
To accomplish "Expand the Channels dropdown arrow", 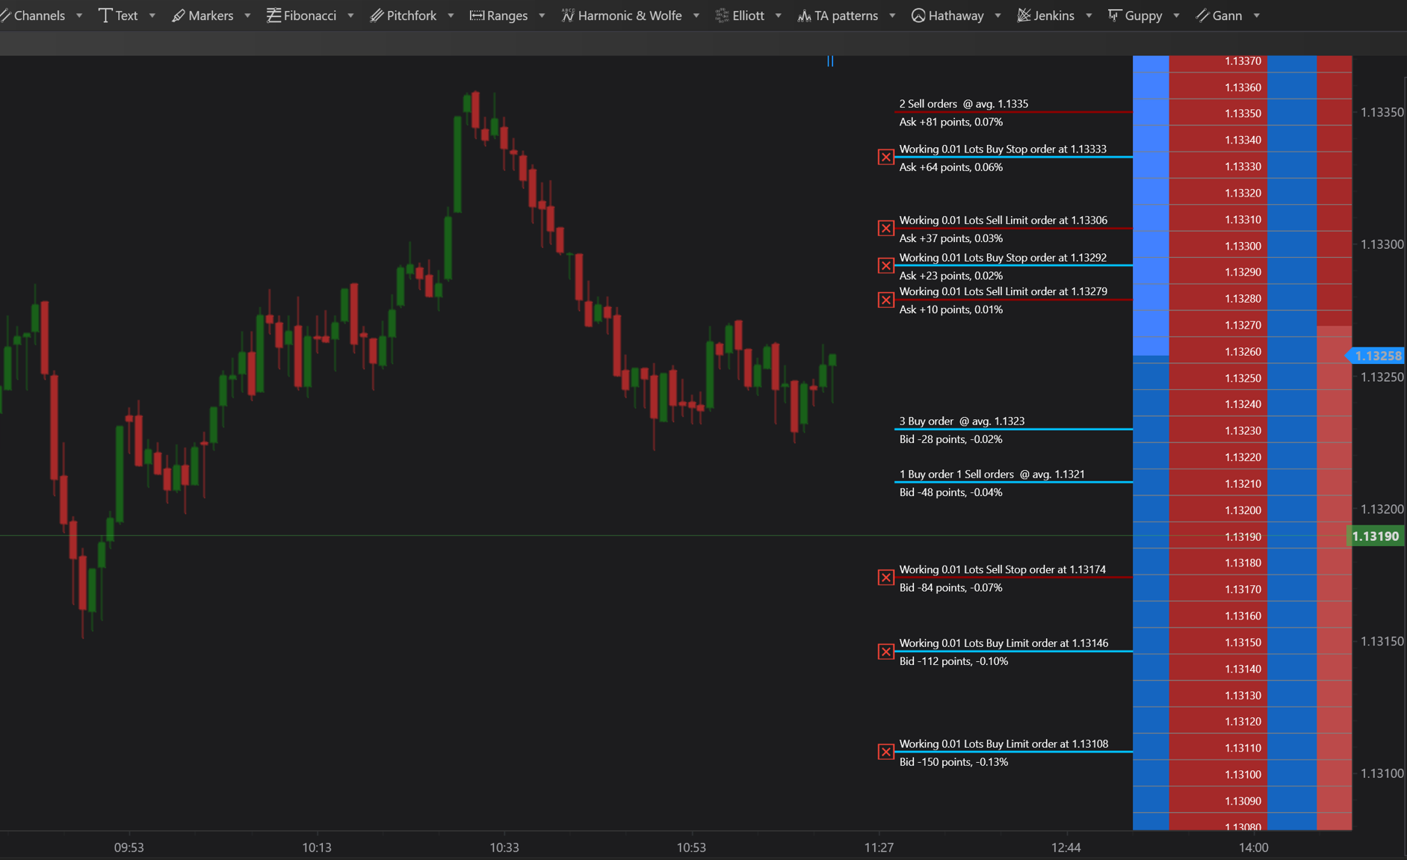I will [x=79, y=16].
